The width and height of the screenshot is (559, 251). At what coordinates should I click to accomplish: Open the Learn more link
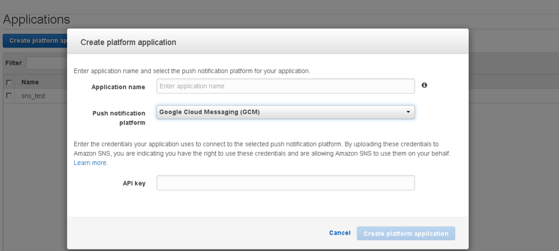[x=91, y=163]
